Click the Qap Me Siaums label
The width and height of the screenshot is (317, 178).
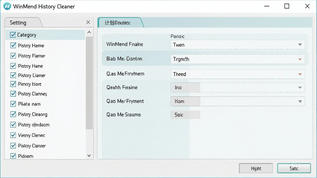[x=124, y=115]
